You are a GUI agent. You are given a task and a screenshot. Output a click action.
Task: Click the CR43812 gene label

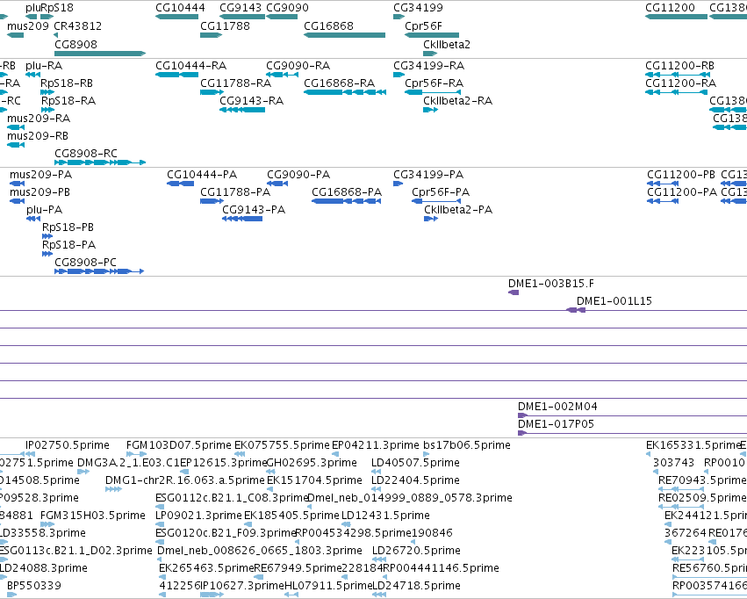[77, 25]
